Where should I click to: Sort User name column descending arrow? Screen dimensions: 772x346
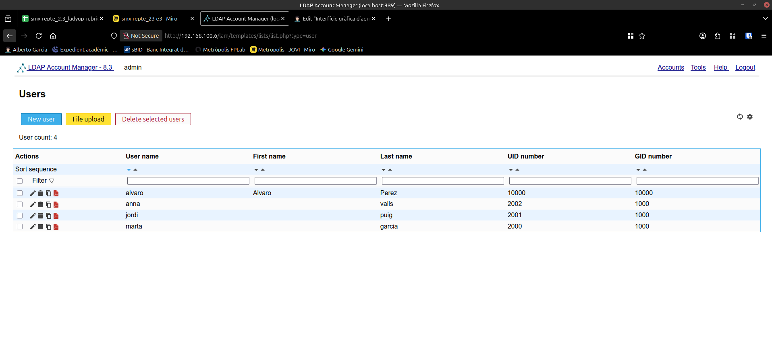coord(129,170)
